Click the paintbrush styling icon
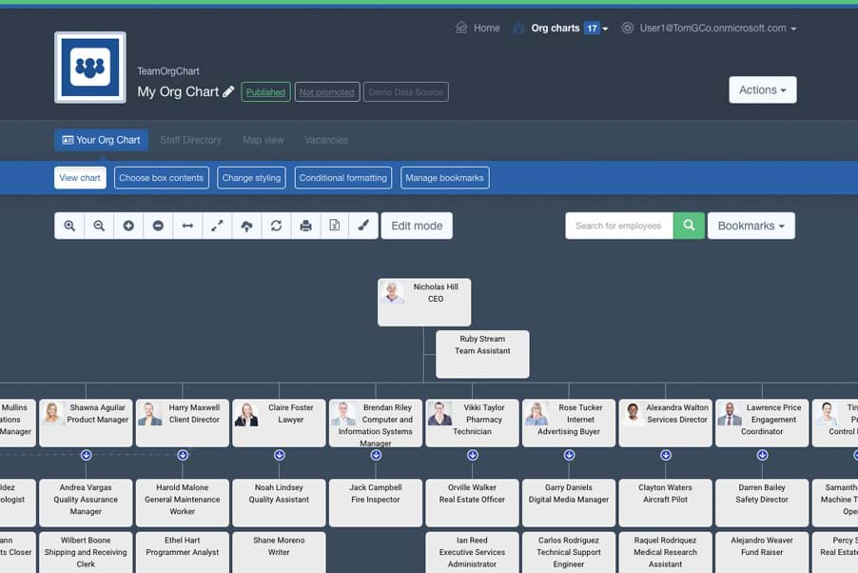The image size is (858, 573). 363,226
